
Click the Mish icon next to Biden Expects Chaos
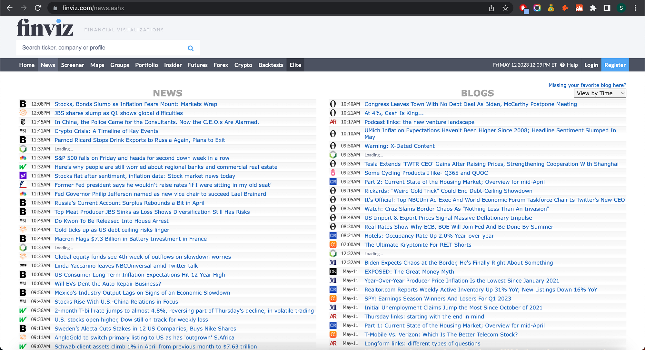(x=333, y=263)
